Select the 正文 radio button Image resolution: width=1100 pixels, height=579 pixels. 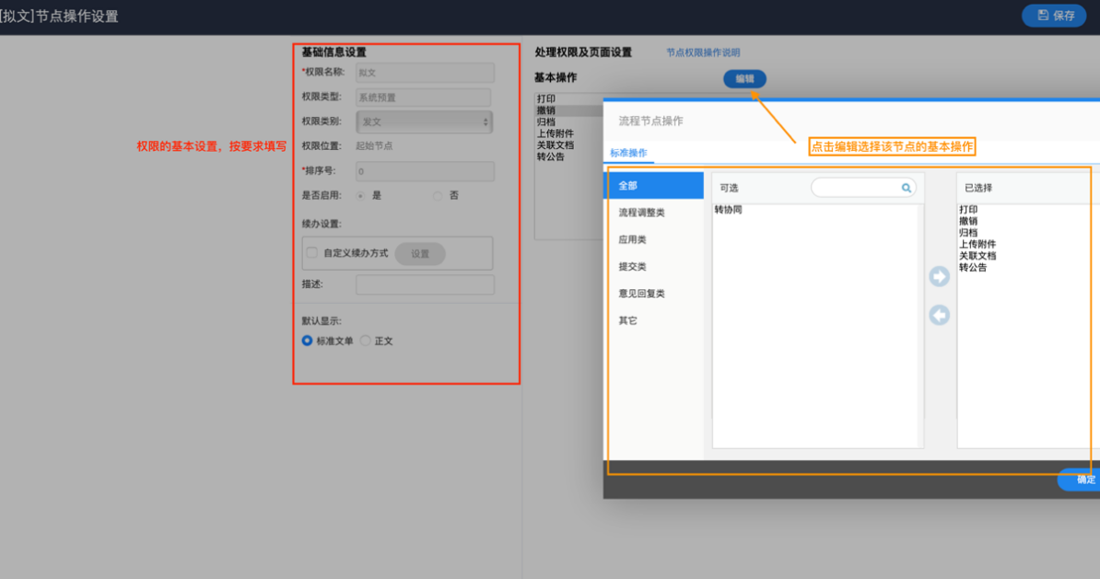tap(366, 341)
